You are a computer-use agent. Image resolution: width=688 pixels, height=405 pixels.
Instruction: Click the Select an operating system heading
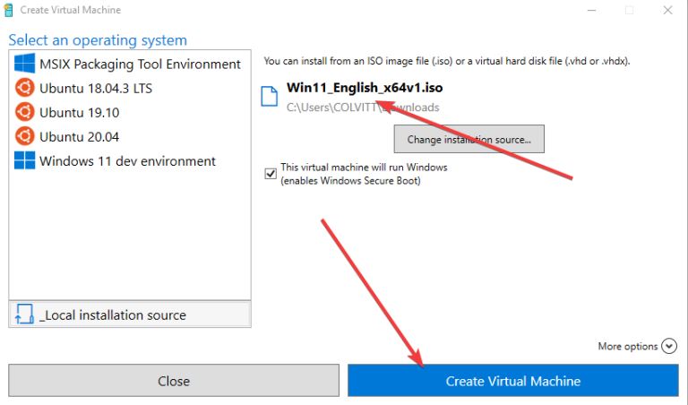pyautogui.click(x=98, y=40)
